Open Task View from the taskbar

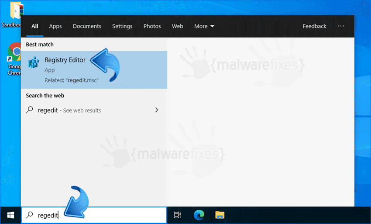tap(177, 215)
